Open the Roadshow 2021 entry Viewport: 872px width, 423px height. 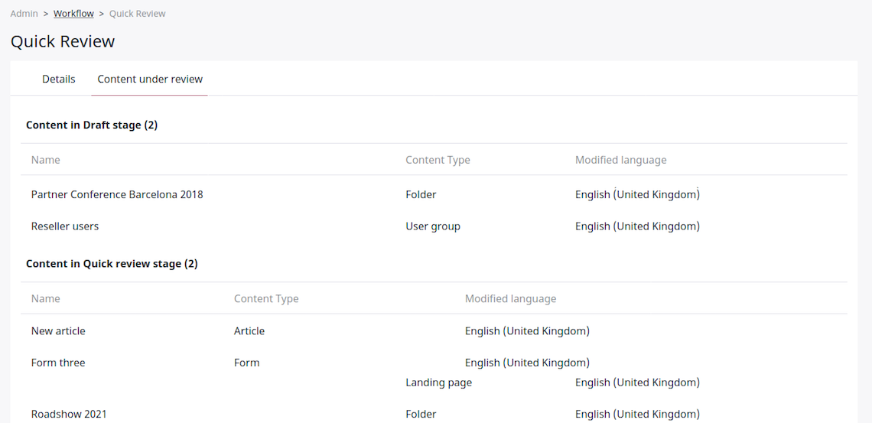point(69,414)
